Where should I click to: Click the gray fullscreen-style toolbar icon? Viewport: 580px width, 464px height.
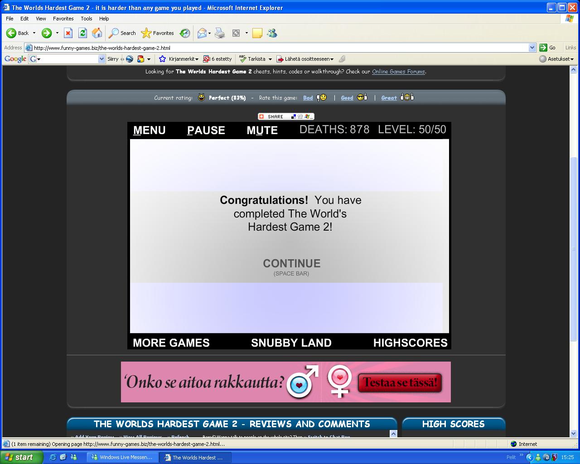[x=236, y=33]
